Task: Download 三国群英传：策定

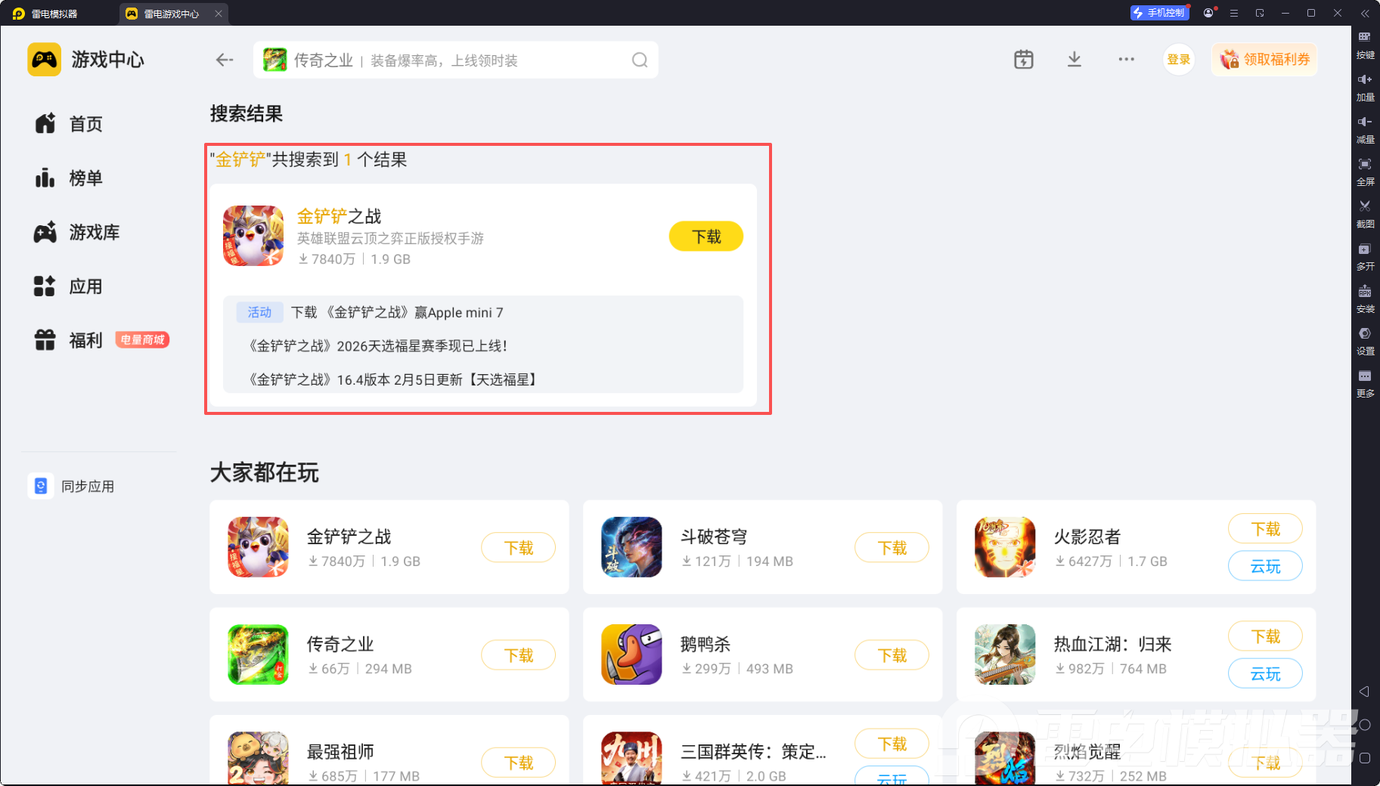Action: (x=892, y=744)
